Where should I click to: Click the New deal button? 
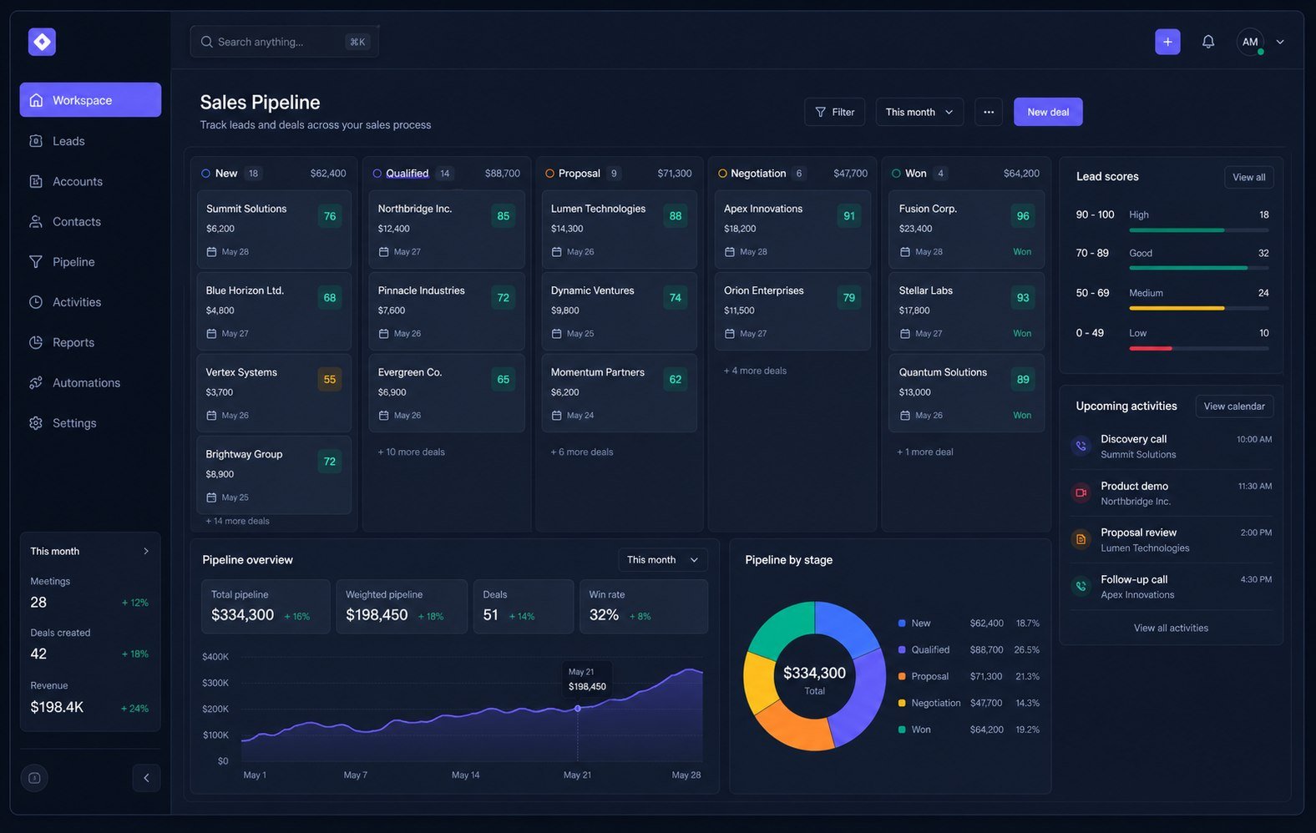1048,112
